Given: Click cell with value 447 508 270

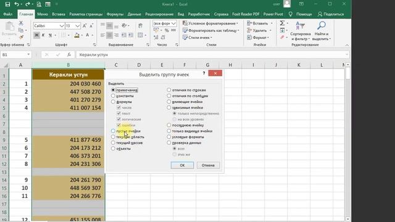Looking at the screenshot, I should [68, 92].
